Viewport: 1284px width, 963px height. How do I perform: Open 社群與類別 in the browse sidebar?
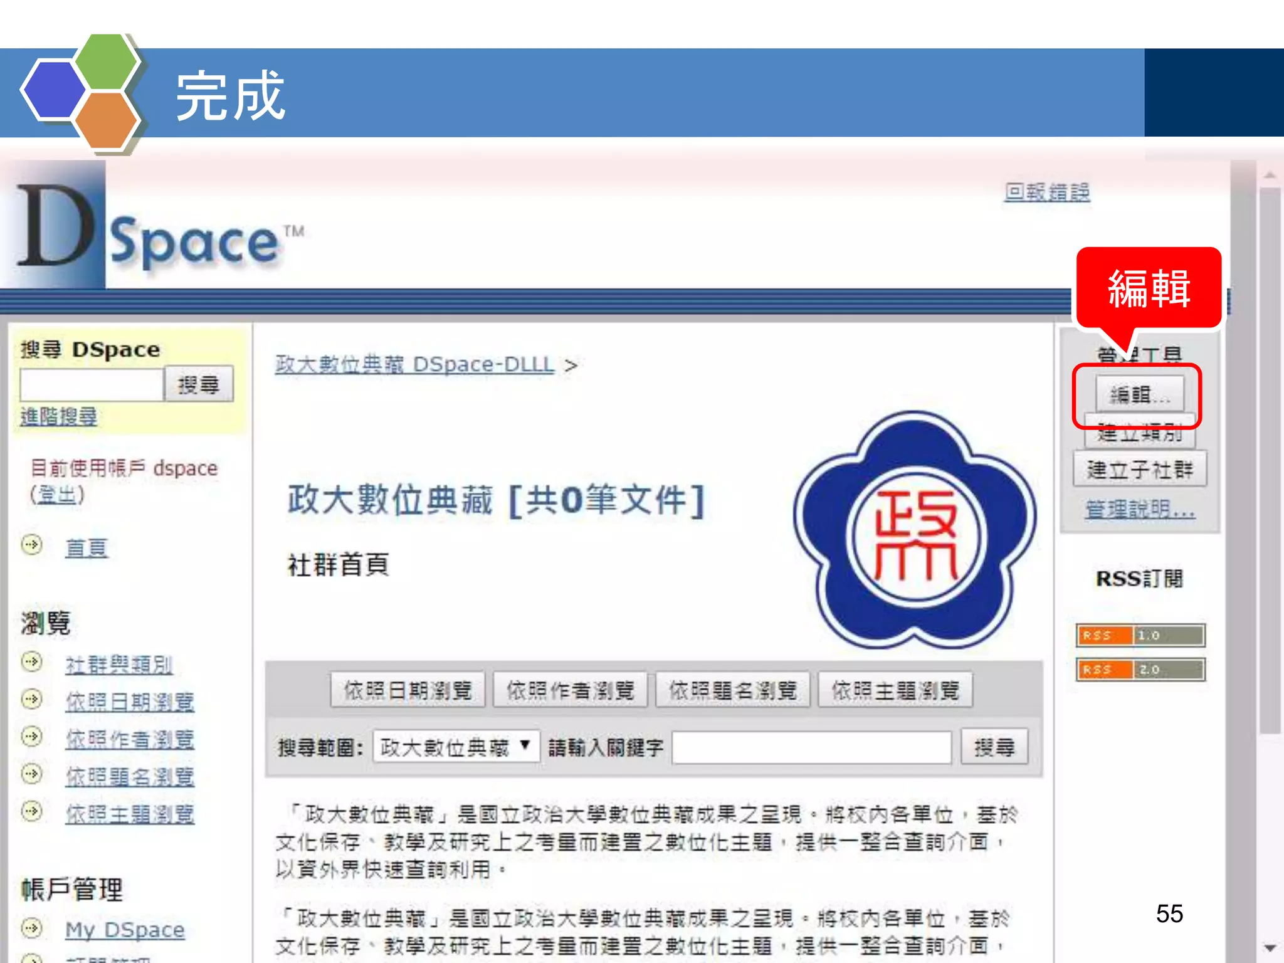tap(119, 665)
